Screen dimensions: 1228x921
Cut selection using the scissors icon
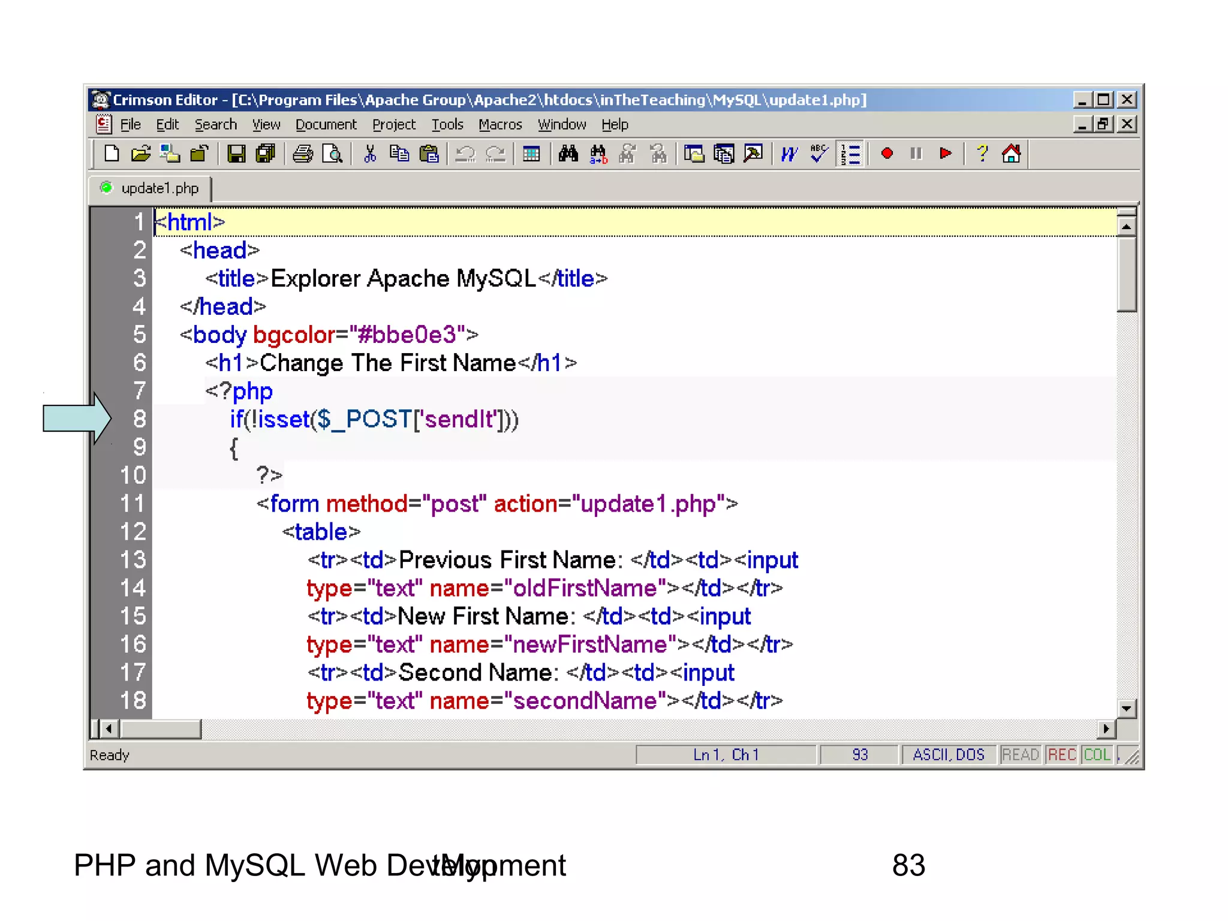370,154
